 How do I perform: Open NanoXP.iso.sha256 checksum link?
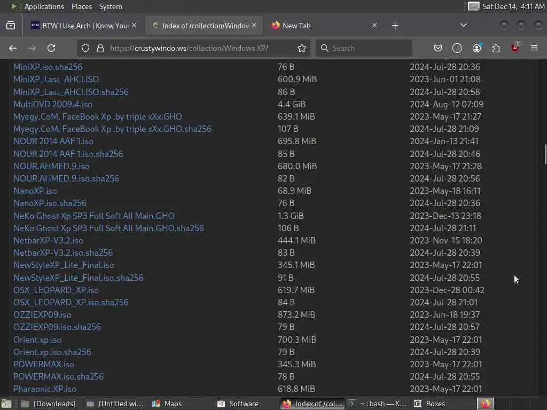50,203
